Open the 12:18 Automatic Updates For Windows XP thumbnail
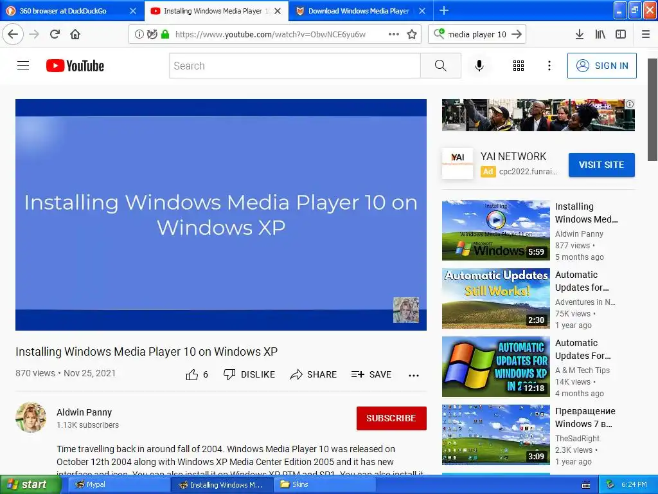Screen dimensions: 658x494 pyautogui.click(x=495, y=366)
